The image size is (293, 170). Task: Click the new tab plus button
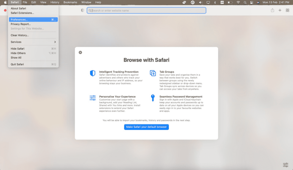tap(280, 10)
